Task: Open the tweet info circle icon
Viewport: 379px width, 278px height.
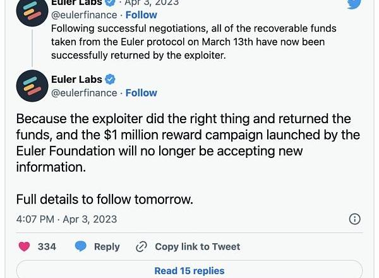Action: click(355, 219)
